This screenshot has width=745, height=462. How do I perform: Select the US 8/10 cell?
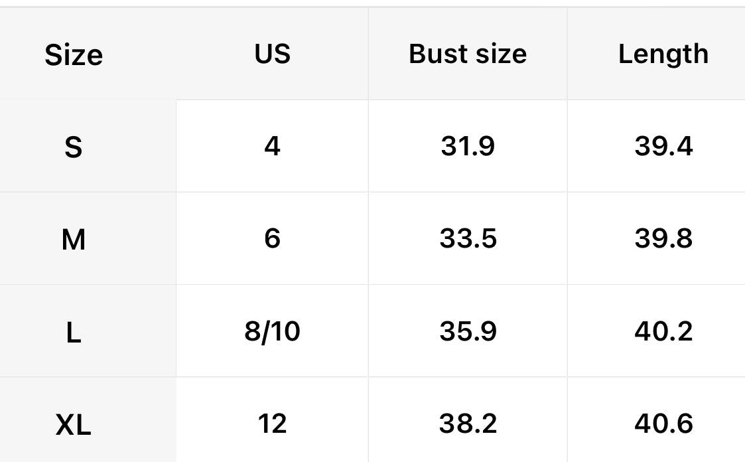272,331
